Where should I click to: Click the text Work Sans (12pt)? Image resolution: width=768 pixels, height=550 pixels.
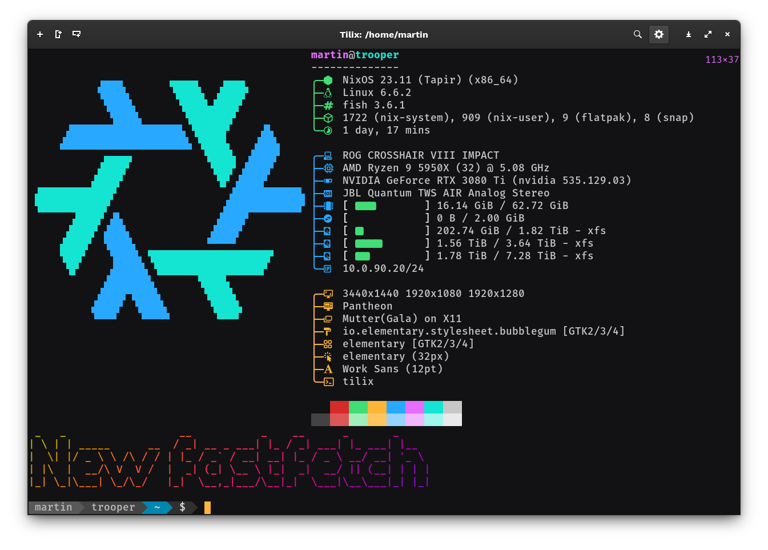pyautogui.click(x=392, y=369)
